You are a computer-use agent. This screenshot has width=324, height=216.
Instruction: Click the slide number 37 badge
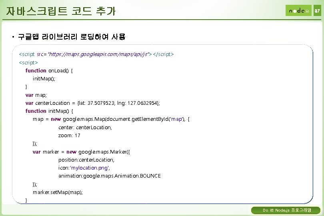click(317, 10)
